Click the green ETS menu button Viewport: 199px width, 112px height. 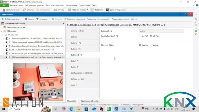tap(5, 5)
